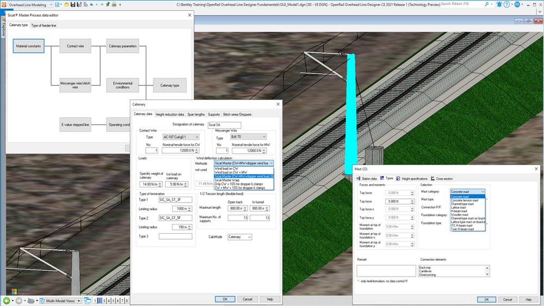Click the Remark text box in Mast dialog
The image size is (544, 306).
(386, 271)
